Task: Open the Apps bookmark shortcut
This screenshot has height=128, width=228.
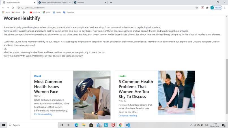Action: click(6, 12)
